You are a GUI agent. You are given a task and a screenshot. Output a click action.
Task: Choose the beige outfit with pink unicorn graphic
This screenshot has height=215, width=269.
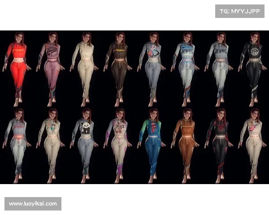(x=252, y=146)
